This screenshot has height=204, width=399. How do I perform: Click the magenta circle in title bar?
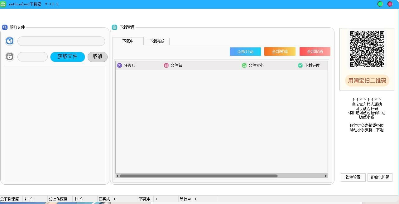[x=390, y=4]
